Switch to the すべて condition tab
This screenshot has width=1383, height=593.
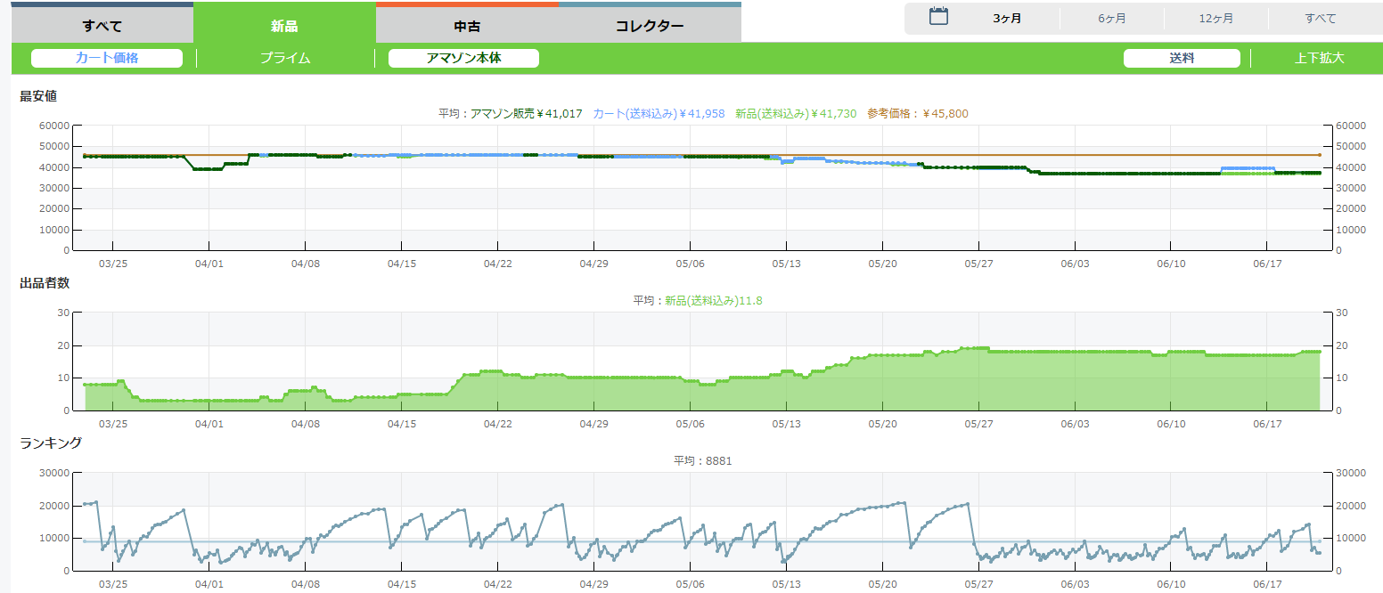click(102, 25)
